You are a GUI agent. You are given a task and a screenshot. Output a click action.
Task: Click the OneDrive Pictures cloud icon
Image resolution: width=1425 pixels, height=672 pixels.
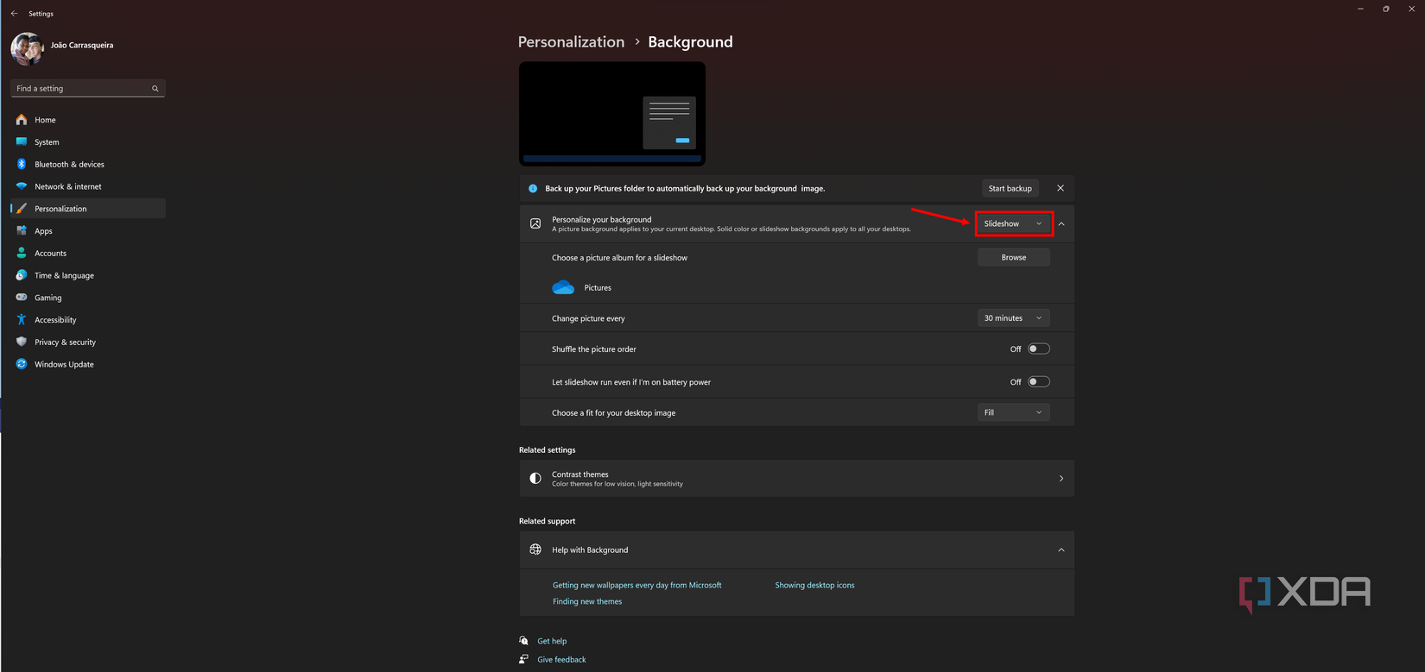pos(563,287)
